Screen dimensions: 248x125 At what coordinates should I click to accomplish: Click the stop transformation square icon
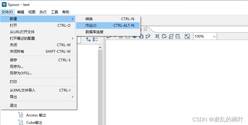click(127, 36)
